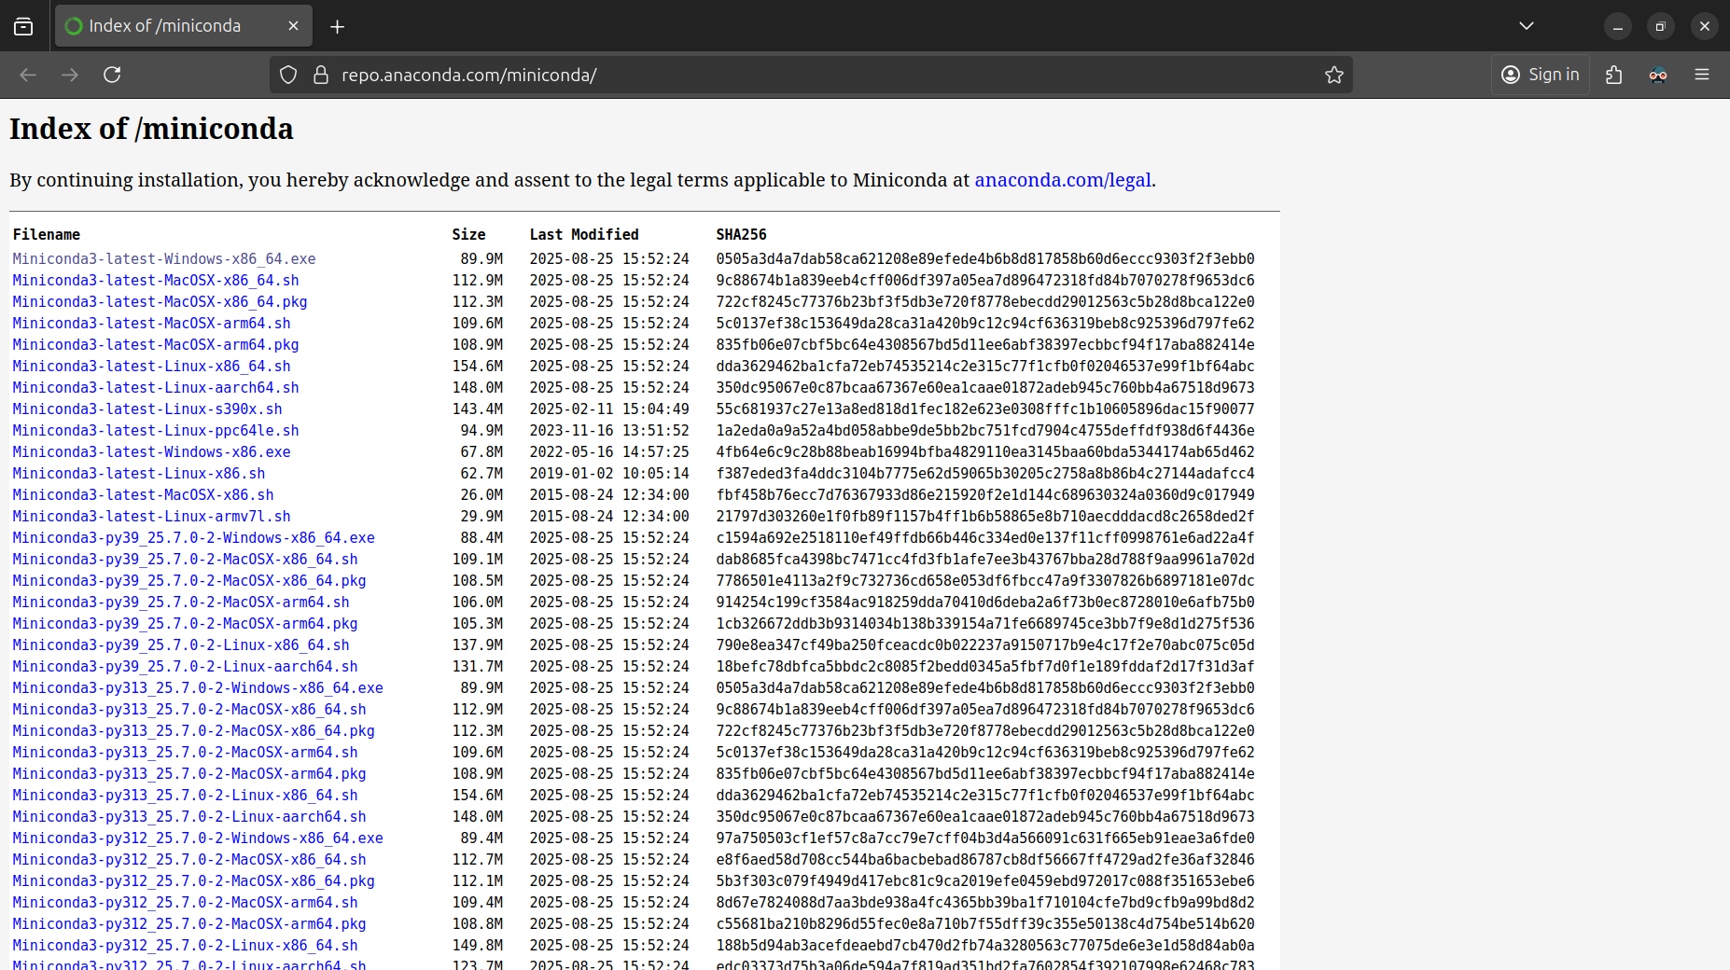Open the tracking protection shield panel

point(287,75)
